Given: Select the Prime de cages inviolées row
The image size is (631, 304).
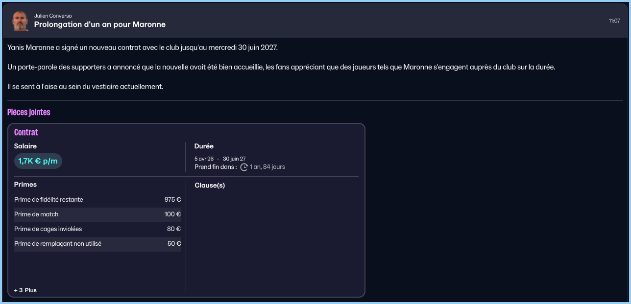Looking at the screenshot, I should (x=97, y=229).
